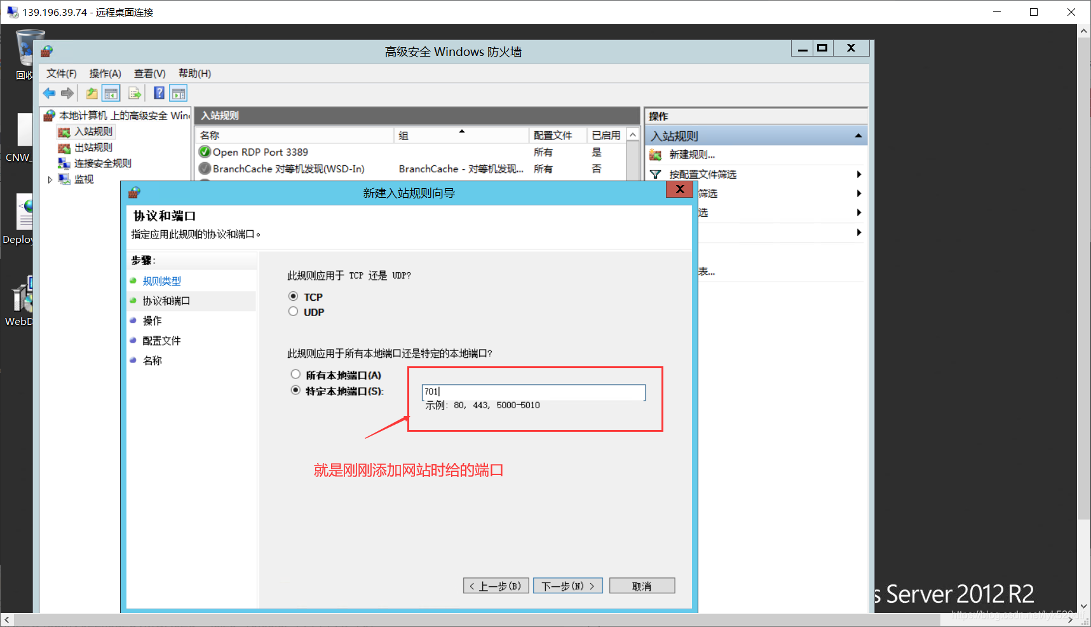
Task: Toggle the show/hide action pane toolbar icon
Action: (x=179, y=93)
